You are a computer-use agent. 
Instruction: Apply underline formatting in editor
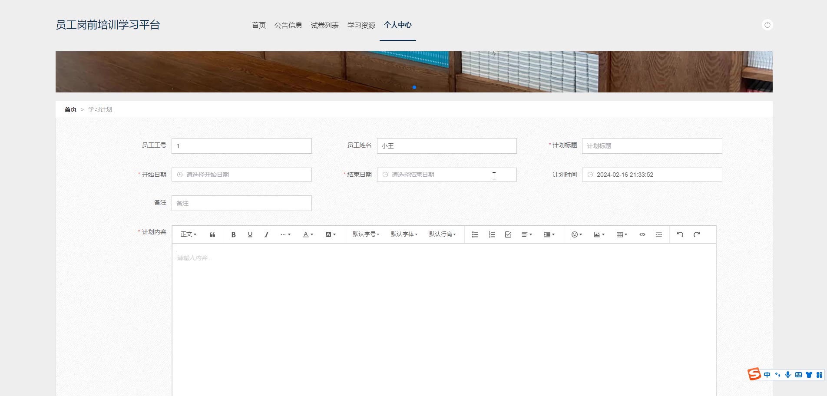coord(250,234)
